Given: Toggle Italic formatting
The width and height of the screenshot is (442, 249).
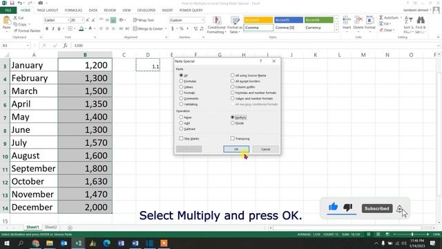Looking at the screenshot, I should click(53, 28).
